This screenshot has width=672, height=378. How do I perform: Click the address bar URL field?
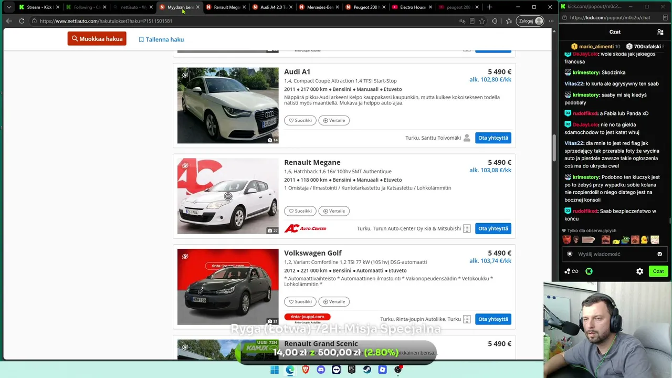(x=244, y=21)
